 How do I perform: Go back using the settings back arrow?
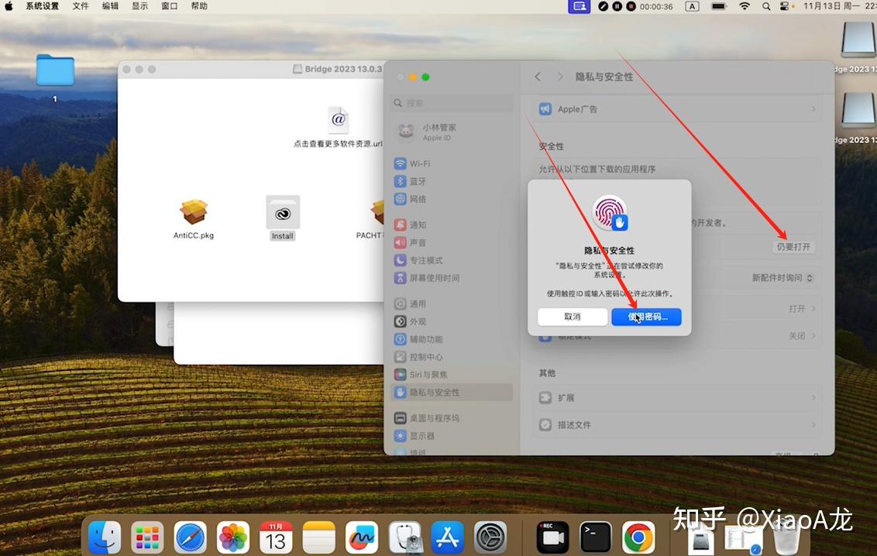click(x=538, y=77)
